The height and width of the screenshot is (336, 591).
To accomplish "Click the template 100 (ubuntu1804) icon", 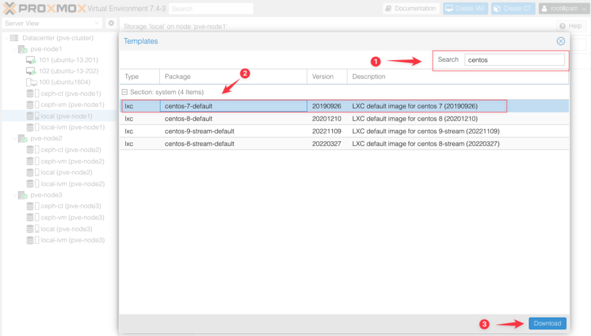I will [31, 82].
